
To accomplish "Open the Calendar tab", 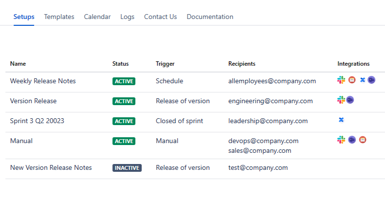I will [97, 17].
